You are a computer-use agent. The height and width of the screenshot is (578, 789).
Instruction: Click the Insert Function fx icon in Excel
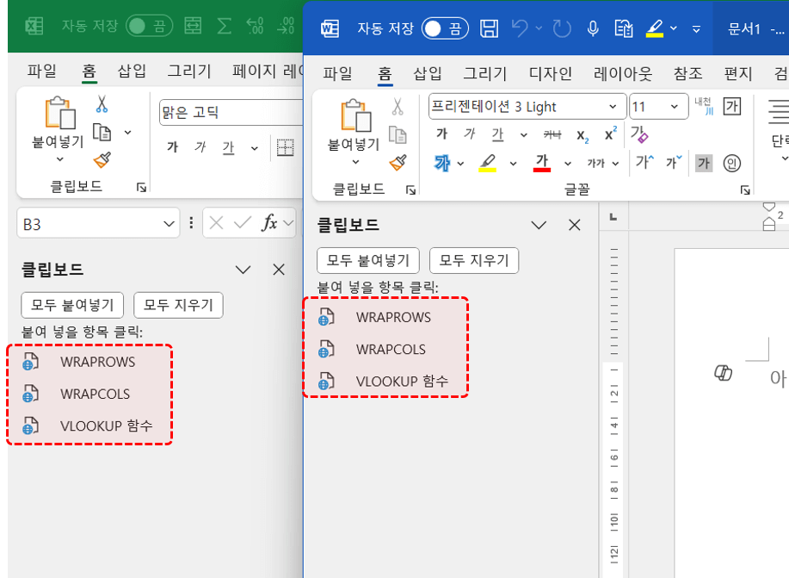pyautogui.click(x=269, y=223)
